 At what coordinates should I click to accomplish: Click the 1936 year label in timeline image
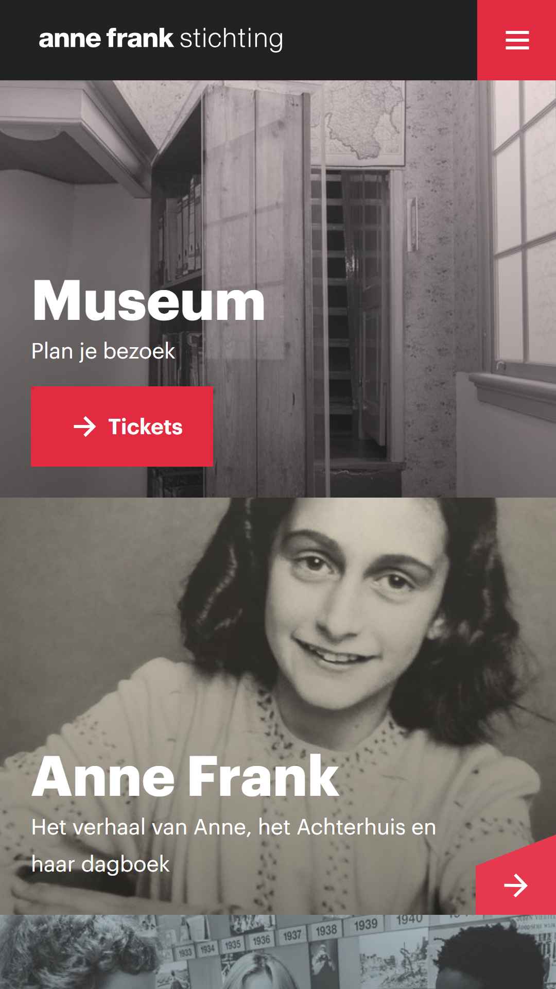coord(261,941)
